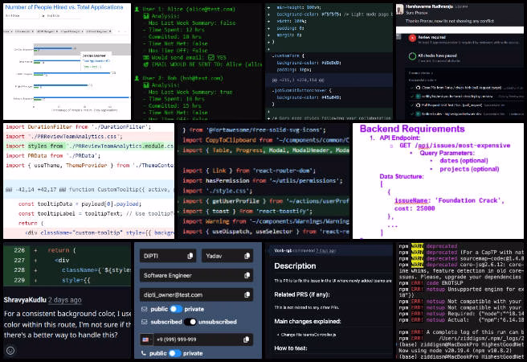Image resolution: width=527 pixels, height=362 pixels.
Task: Click the 'Main changes explained:' heading
Action: (308, 321)
